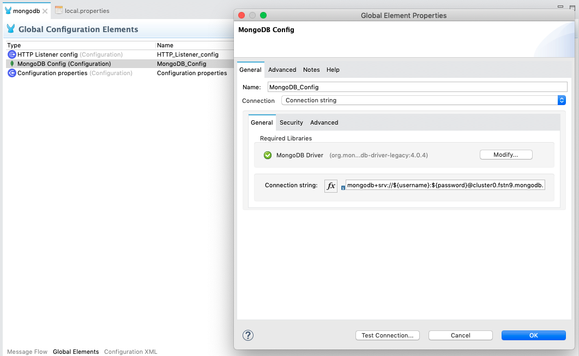Click the local.properties file tab icon

pyautogui.click(x=58, y=10)
